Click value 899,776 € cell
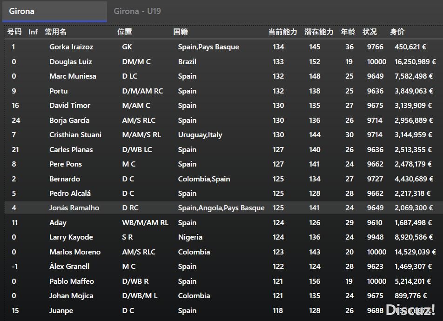This screenshot has width=443, height=321. tap(410, 296)
